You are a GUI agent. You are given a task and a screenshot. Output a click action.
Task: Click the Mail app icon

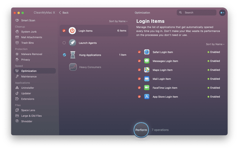click(147, 79)
